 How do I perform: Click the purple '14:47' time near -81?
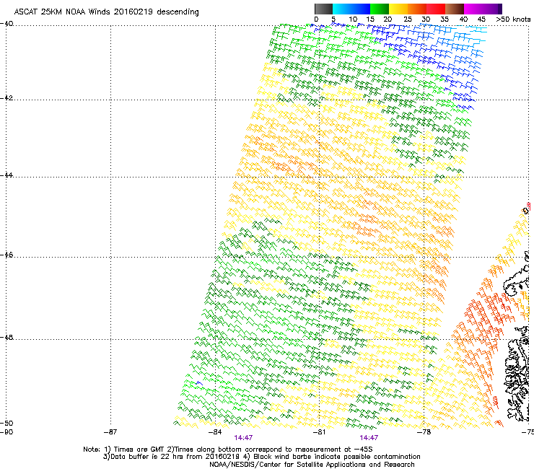coord(369,438)
